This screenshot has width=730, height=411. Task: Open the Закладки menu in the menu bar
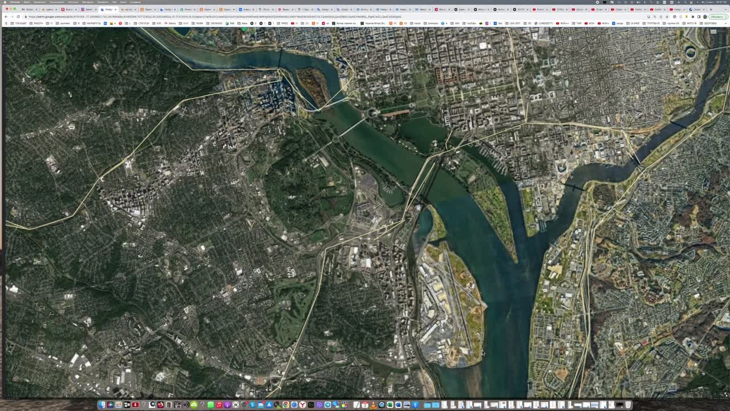coord(87,2)
